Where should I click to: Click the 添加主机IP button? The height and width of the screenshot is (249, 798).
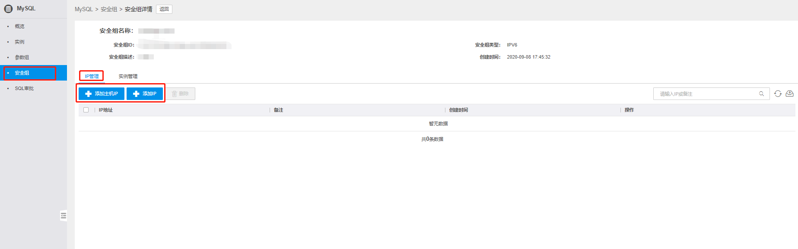coord(102,94)
